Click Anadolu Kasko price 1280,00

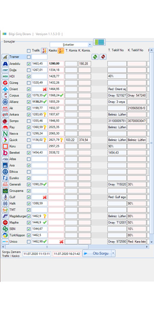(56, 64)
